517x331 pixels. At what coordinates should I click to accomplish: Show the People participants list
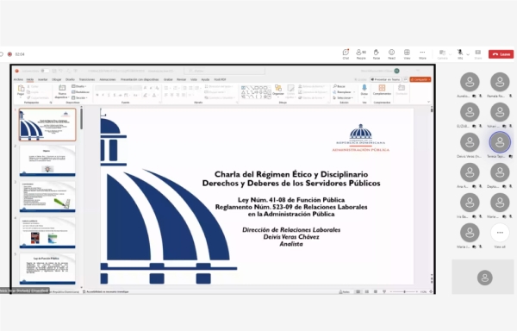pos(361,54)
